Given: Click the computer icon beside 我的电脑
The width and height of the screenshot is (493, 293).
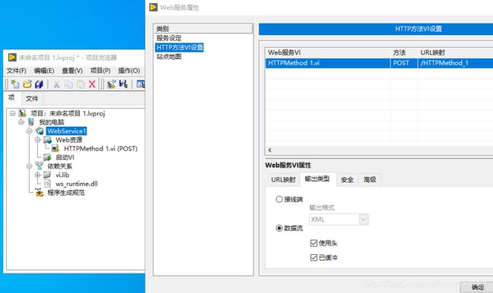Looking at the screenshot, I should 31,121.
